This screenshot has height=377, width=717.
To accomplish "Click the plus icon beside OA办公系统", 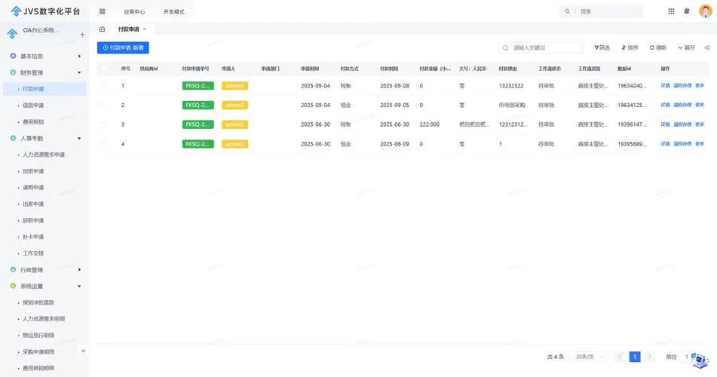I will (82, 35).
